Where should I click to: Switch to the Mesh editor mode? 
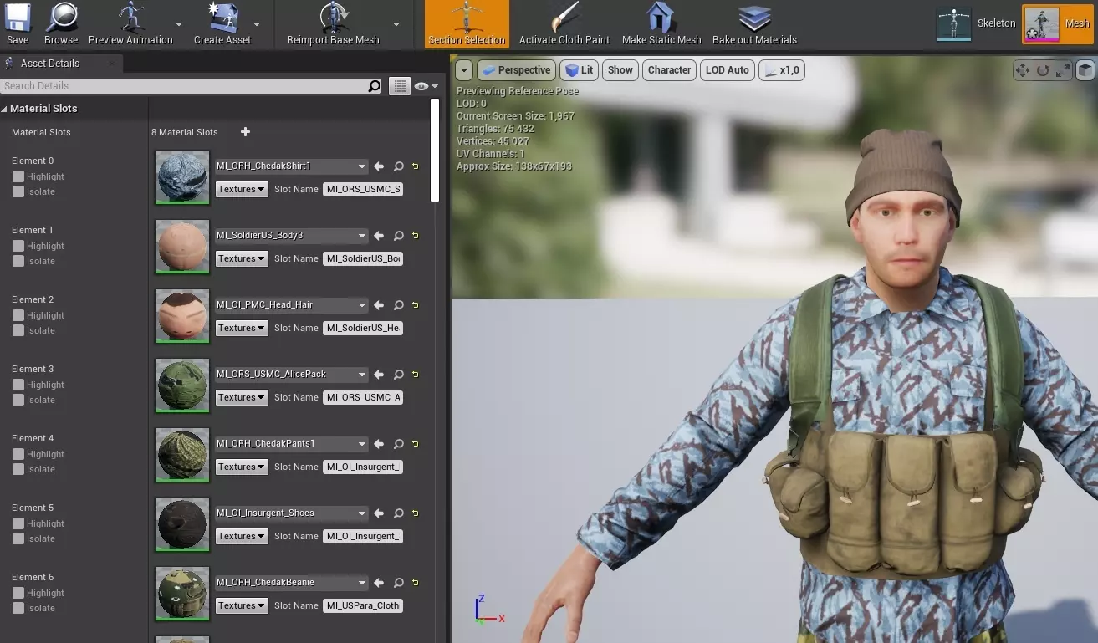(x=1058, y=23)
